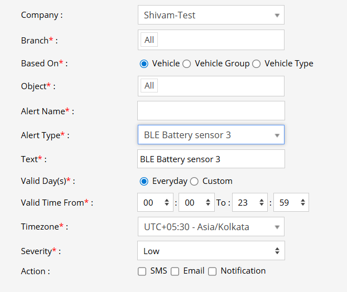Open the To minute selector showing 59
Viewport: 347px width, 292px height.
click(x=291, y=203)
